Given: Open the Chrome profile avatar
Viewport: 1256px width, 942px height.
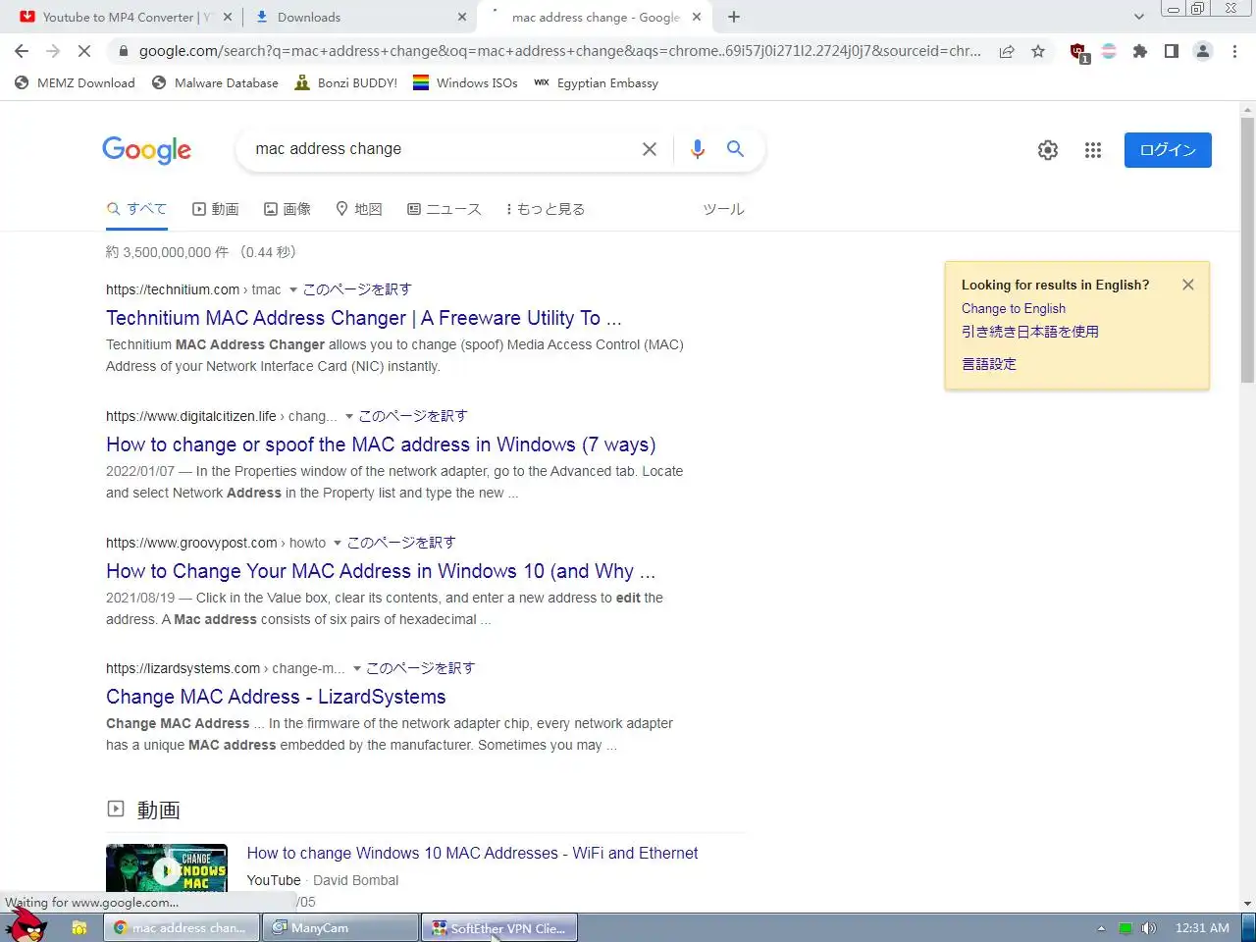Looking at the screenshot, I should 1203,51.
